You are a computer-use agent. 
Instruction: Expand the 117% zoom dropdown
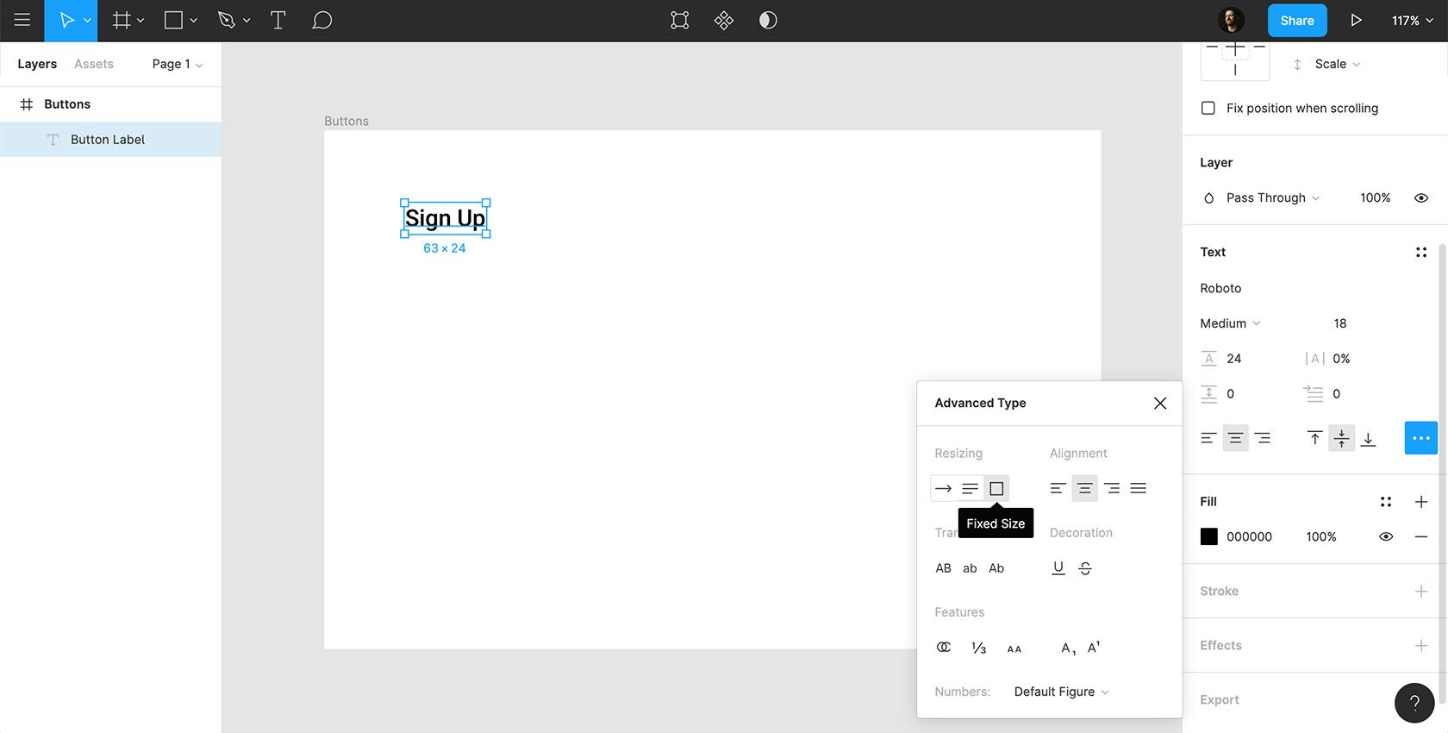[1412, 21]
